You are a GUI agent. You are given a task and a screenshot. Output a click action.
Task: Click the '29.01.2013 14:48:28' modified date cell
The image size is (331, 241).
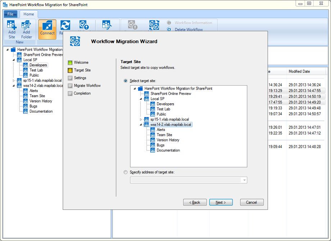(305, 147)
